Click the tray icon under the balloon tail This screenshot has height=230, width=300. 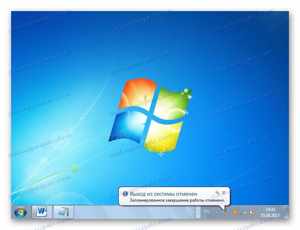225,212
